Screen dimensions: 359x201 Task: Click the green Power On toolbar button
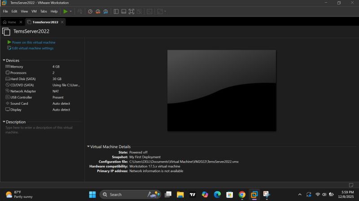(x=66, y=12)
